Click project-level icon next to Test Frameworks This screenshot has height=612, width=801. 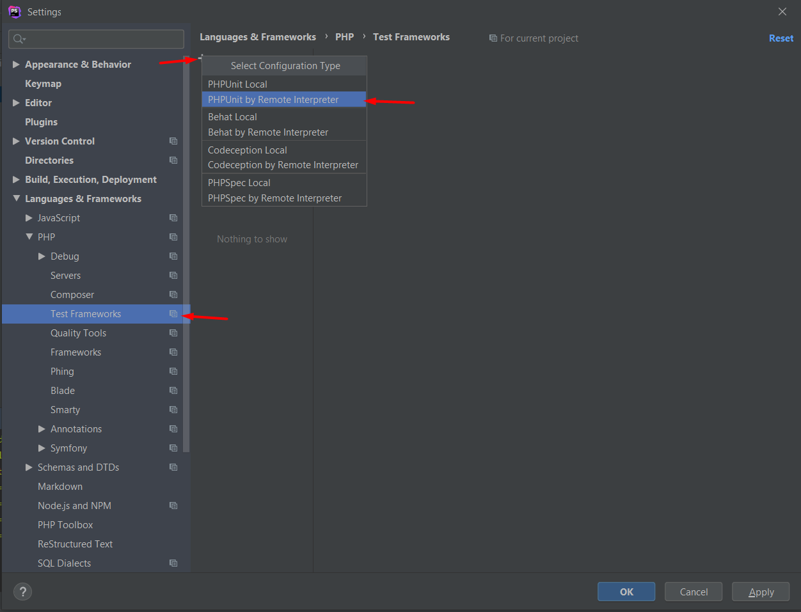[173, 313]
